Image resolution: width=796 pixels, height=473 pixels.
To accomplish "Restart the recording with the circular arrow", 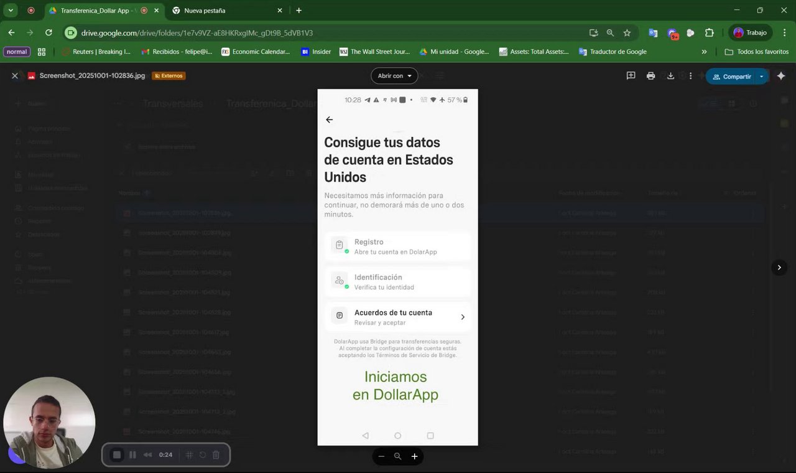I will coord(202,455).
